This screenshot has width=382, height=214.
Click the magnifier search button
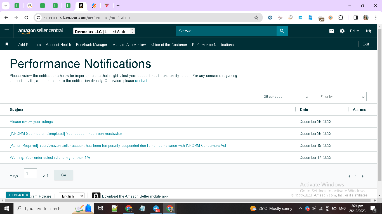coord(282,31)
